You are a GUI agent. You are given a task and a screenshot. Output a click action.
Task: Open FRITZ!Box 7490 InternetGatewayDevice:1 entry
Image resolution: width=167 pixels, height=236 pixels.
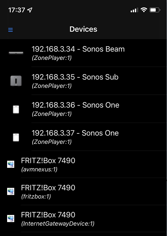[83, 219]
